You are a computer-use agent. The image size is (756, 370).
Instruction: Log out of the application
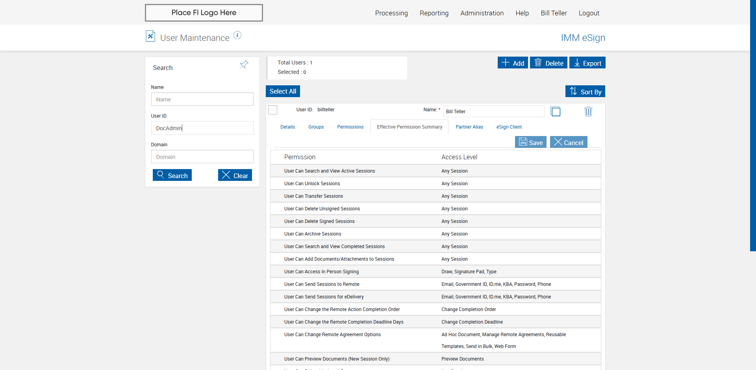(x=589, y=13)
